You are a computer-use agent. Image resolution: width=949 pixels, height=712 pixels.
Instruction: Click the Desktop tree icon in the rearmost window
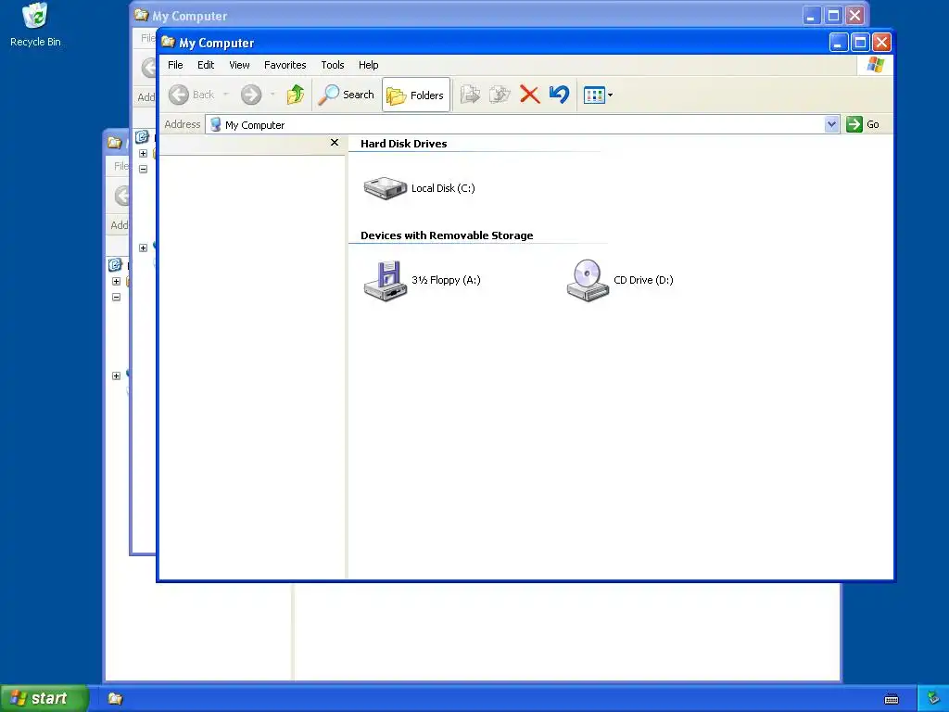(x=115, y=264)
